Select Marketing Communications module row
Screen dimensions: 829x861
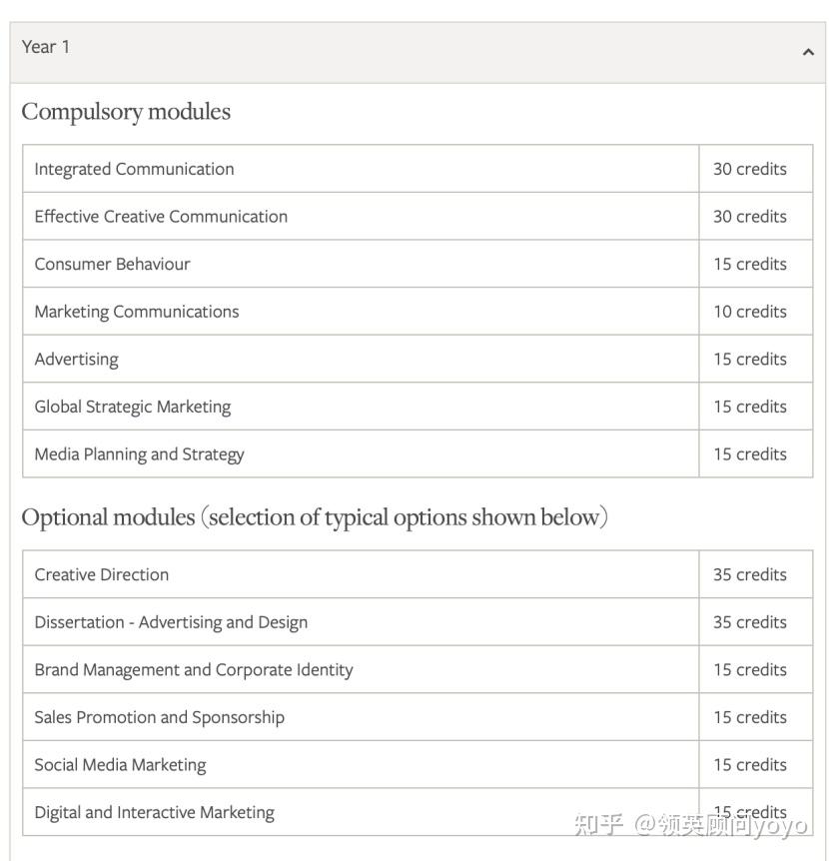point(137,312)
